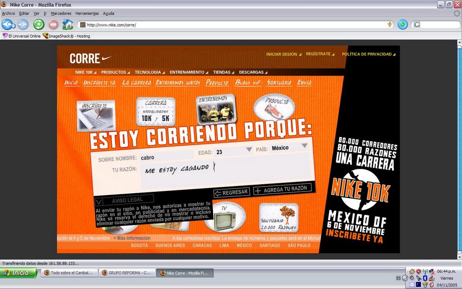Expand the address bar history dropdown arrow
The width and height of the screenshot is (462, 289).
[390, 25]
